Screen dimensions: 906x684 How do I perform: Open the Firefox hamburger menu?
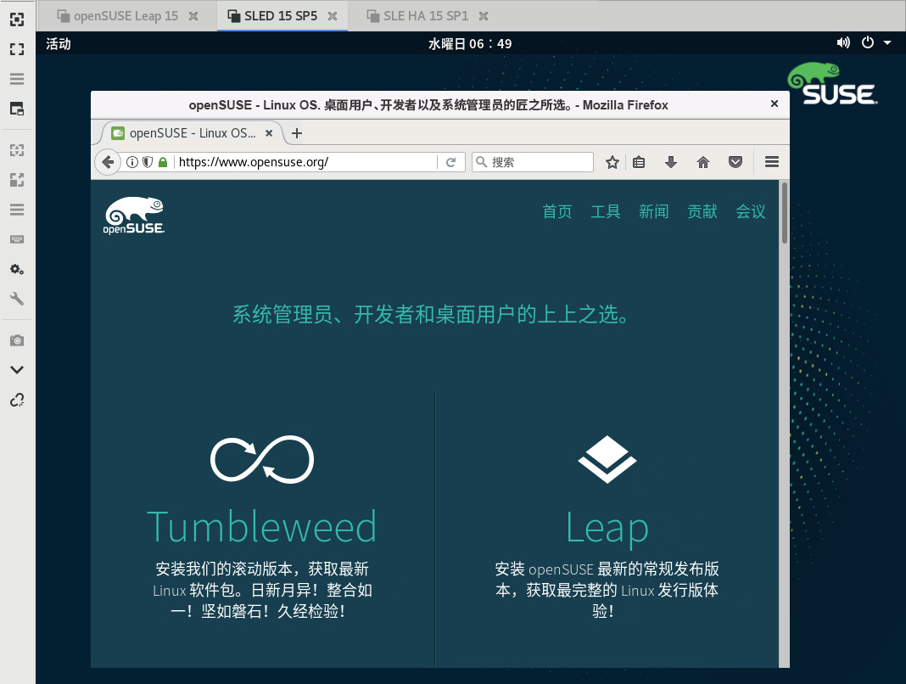771,162
